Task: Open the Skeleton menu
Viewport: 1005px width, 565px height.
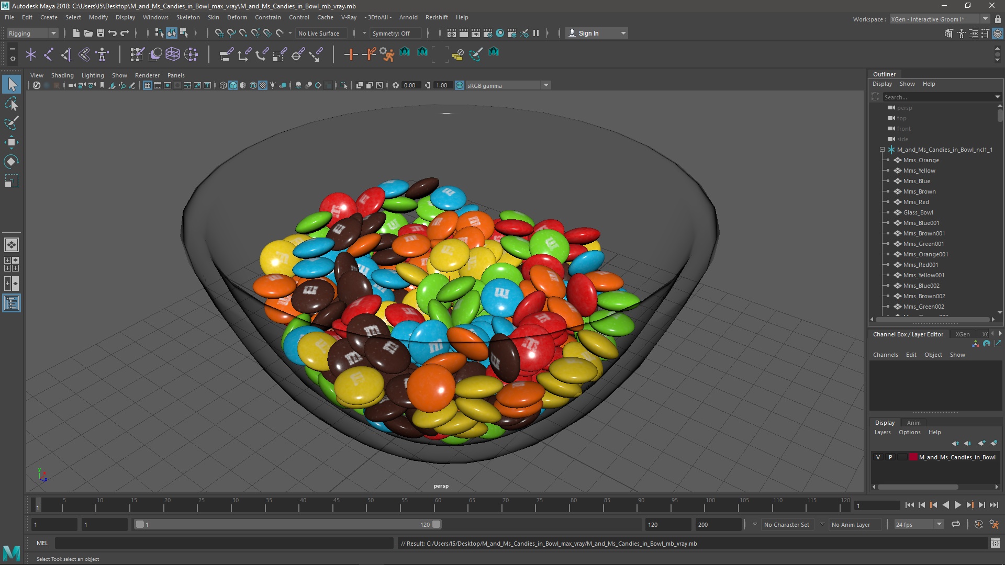Action: 187,17
